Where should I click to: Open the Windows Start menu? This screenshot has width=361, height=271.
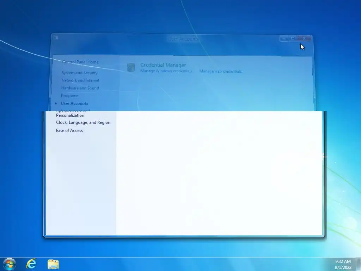pyautogui.click(x=10, y=264)
